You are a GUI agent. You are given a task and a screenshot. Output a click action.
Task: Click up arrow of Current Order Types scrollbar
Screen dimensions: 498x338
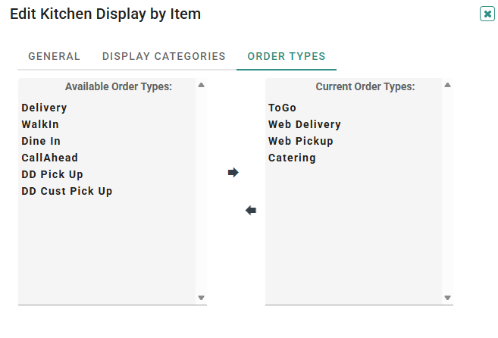pyautogui.click(x=447, y=85)
